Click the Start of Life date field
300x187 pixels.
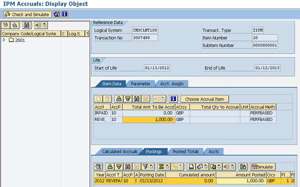pos(157,68)
